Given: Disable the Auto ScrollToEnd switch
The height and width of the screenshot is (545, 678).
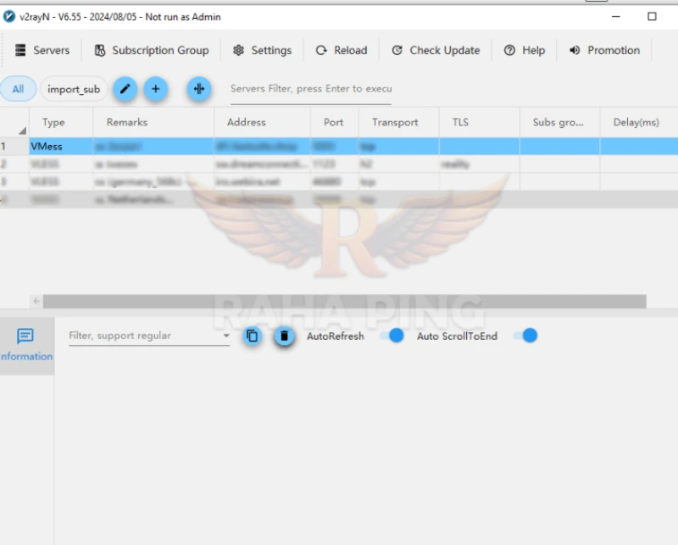Looking at the screenshot, I should pos(526,336).
